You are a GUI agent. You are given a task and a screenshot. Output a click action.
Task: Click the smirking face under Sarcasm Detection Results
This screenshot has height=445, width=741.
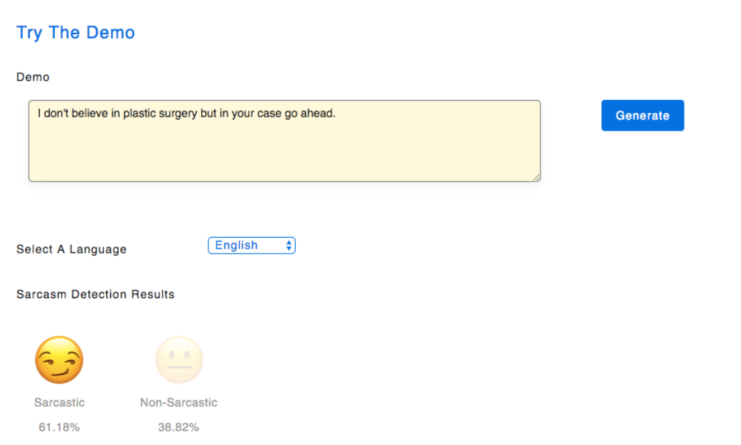pyautogui.click(x=59, y=359)
